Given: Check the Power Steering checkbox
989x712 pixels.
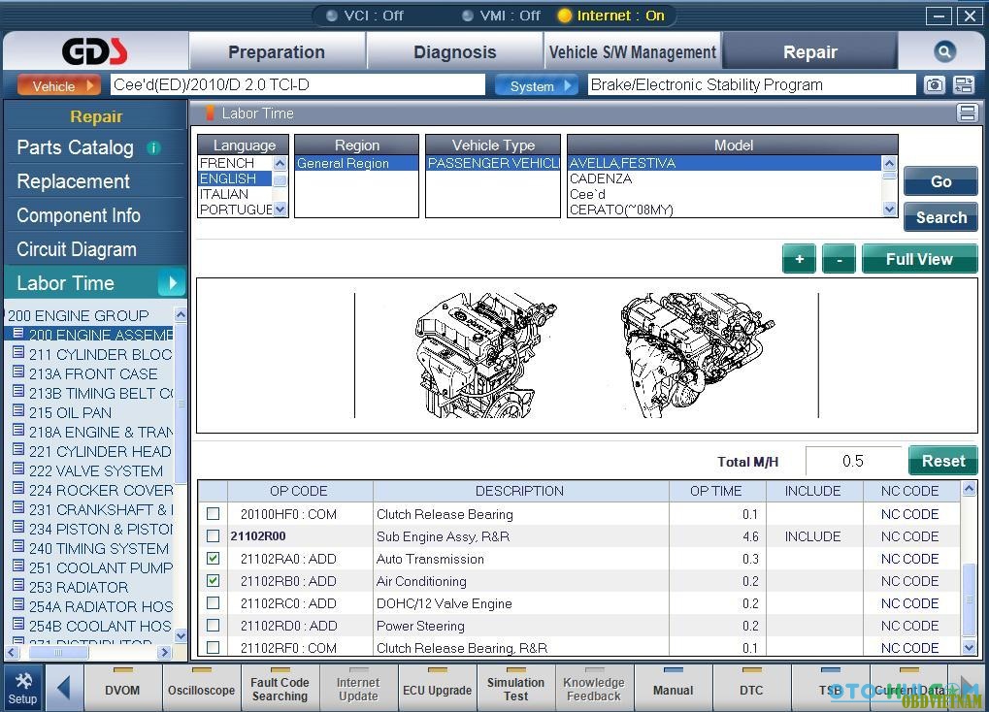Looking at the screenshot, I should (214, 625).
